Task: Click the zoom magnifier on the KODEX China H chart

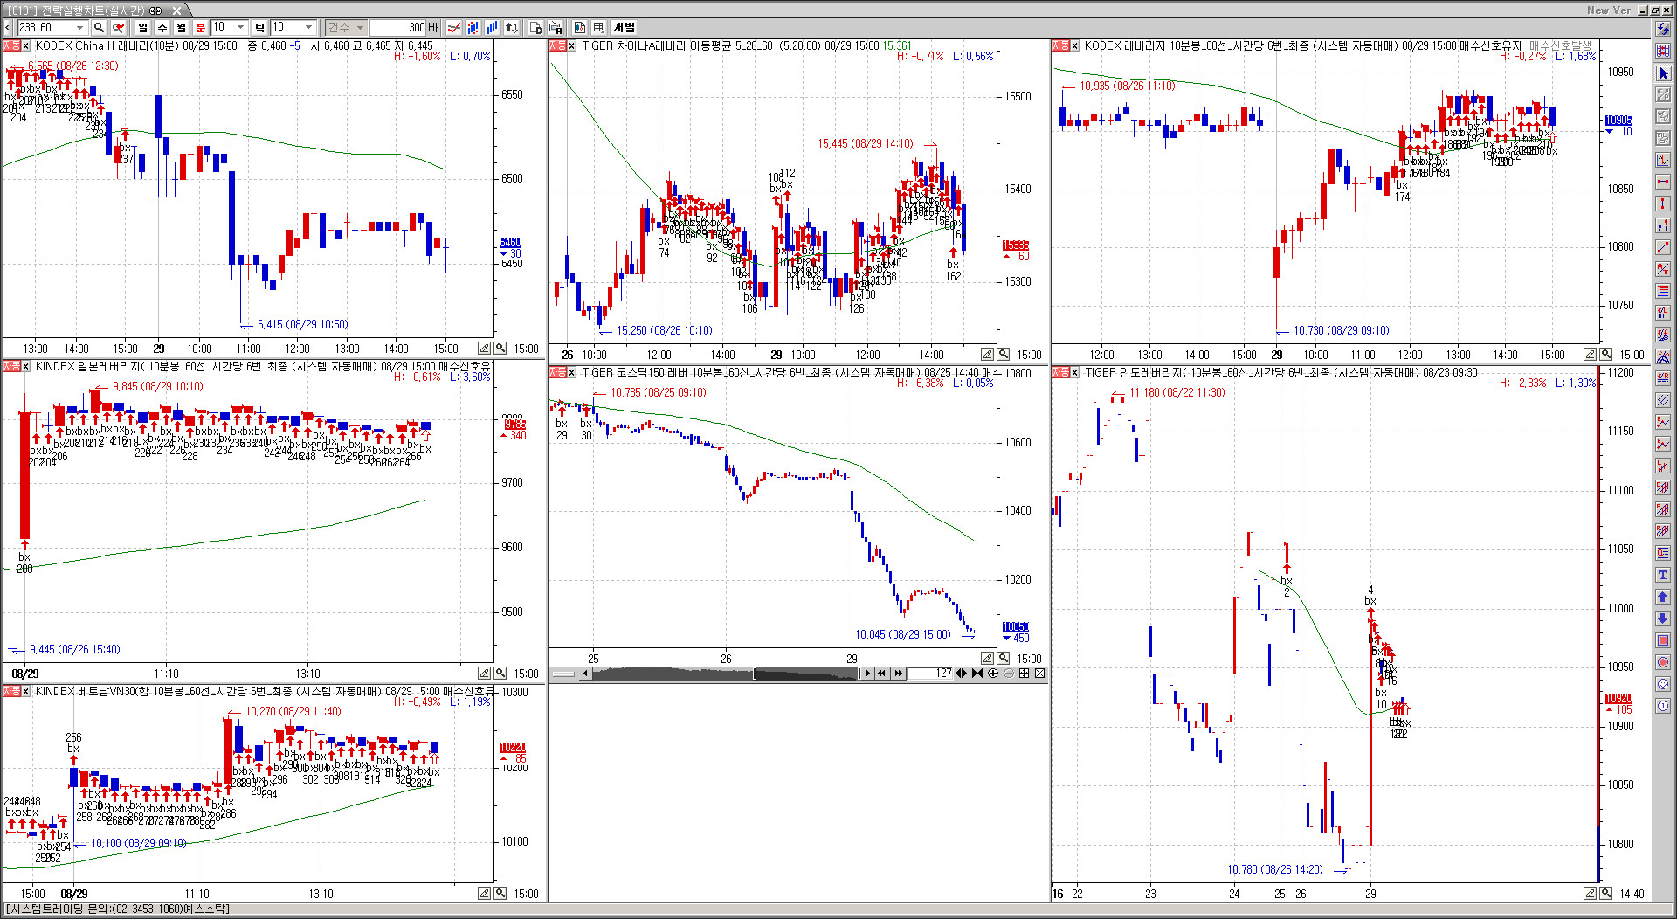Action: (x=500, y=349)
